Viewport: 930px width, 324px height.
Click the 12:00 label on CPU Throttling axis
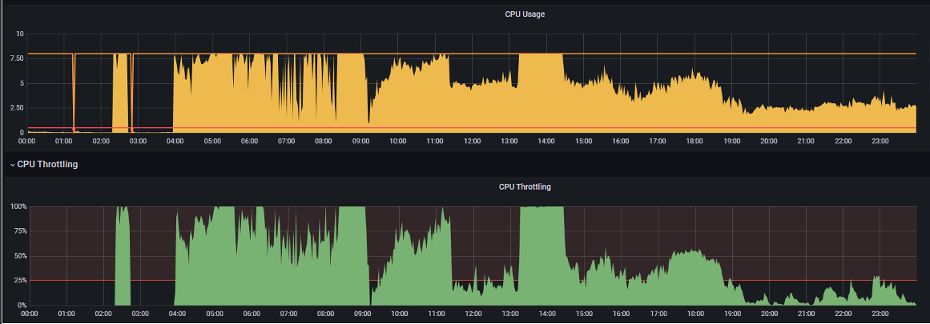(473, 314)
